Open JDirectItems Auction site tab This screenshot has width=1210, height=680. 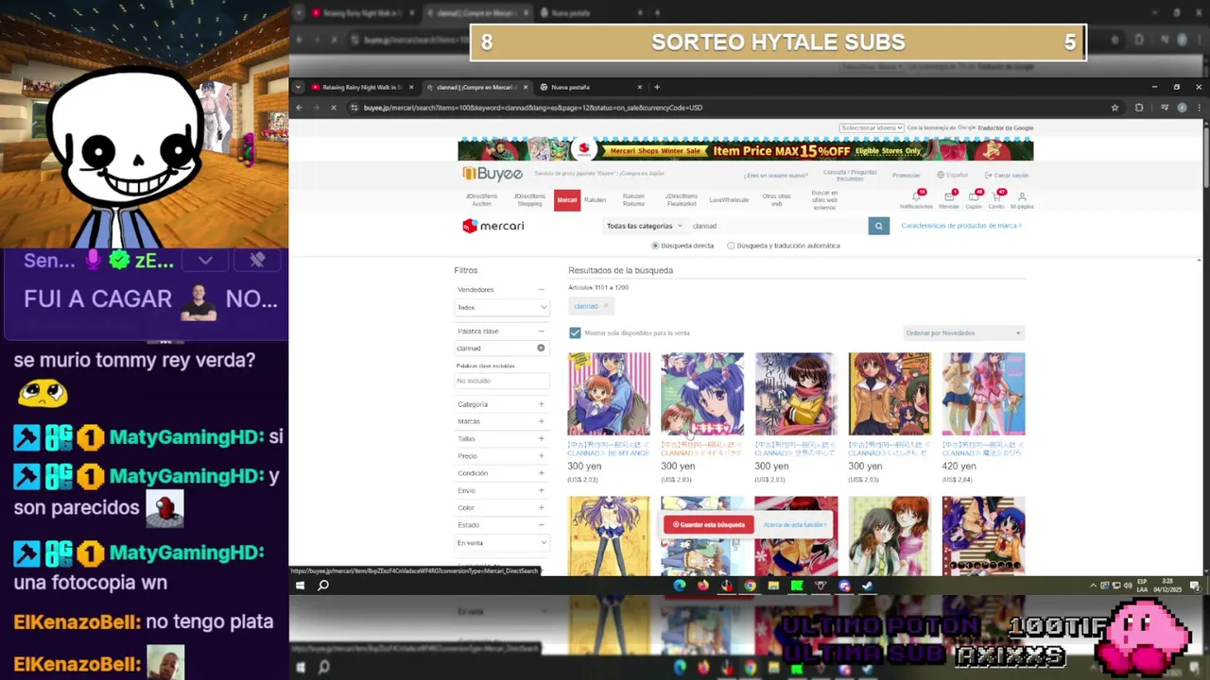pos(481,199)
